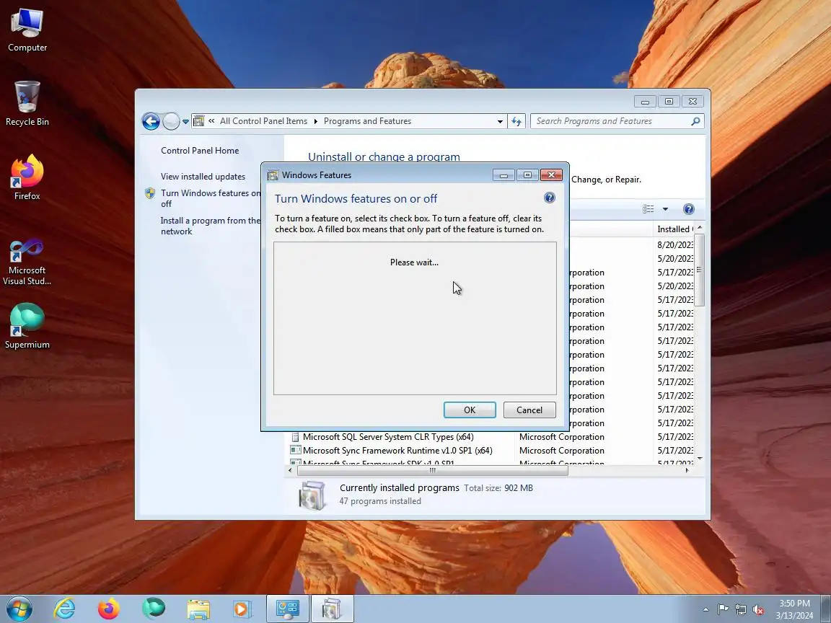
Task: Go back in Programs and Features window
Action: pyautogui.click(x=151, y=121)
